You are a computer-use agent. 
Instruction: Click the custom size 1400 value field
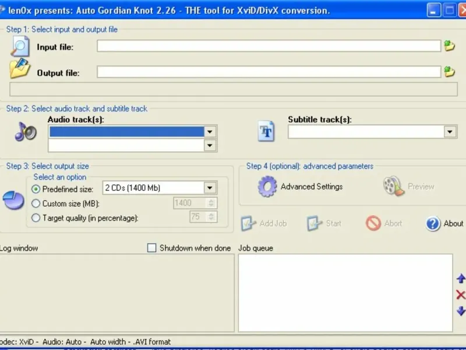coord(190,203)
